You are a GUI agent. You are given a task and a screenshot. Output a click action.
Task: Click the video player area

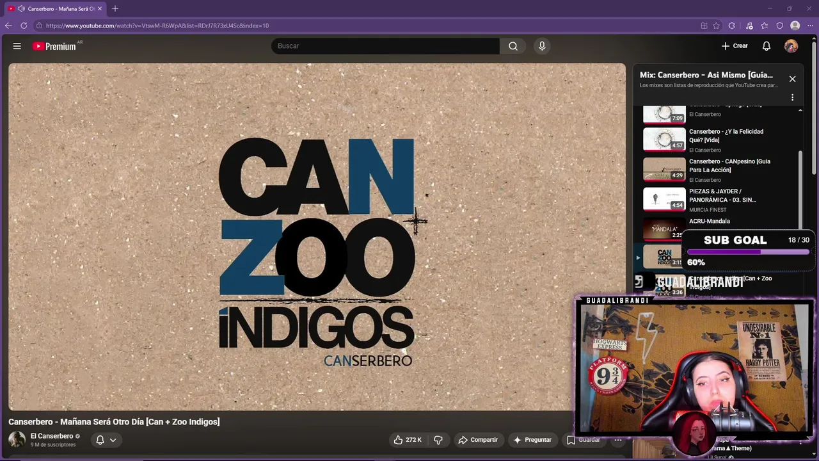[x=317, y=237]
